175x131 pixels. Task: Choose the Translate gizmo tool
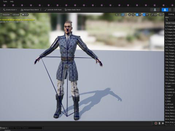click(120, 15)
